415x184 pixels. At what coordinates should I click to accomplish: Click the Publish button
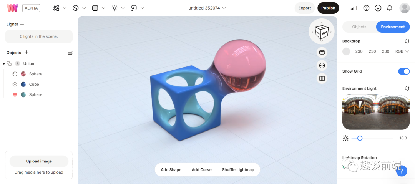coord(328,8)
